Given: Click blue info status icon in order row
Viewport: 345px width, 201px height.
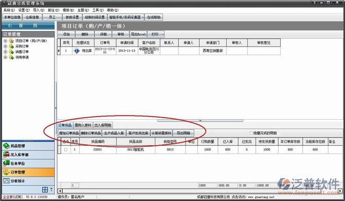Looking at the screenshot, I should [x=77, y=51].
